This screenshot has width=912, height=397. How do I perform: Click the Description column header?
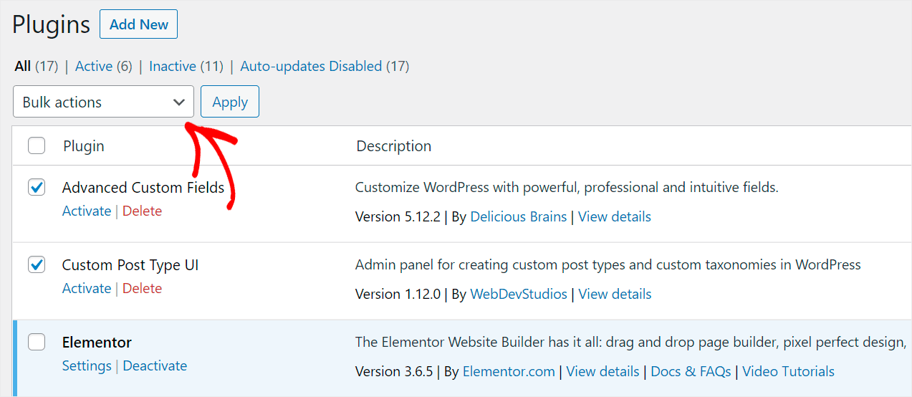click(x=394, y=146)
